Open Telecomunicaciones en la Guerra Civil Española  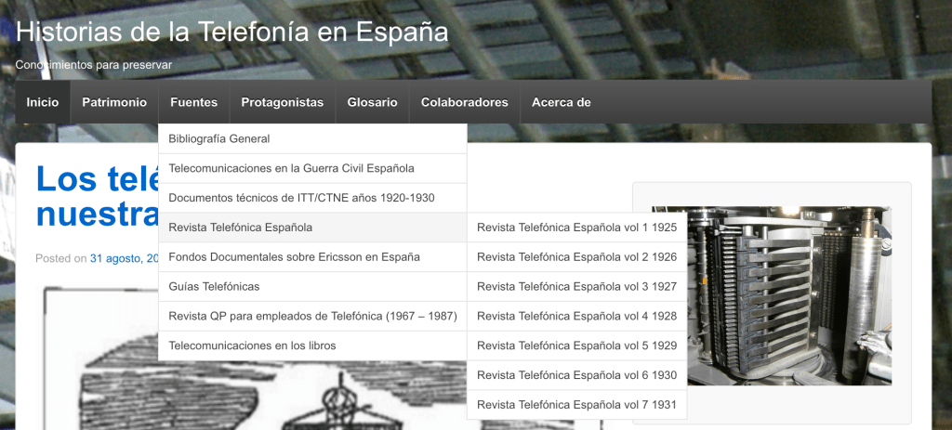point(291,168)
